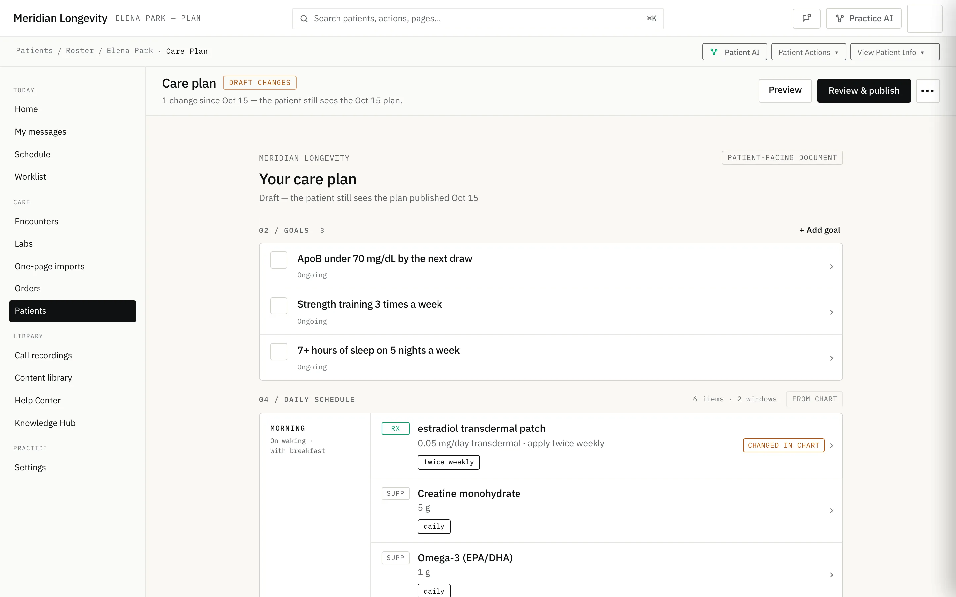This screenshot has height=597, width=956.
Task: Go to Roster breadcrumb link
Action: click(x=80, y=51)
